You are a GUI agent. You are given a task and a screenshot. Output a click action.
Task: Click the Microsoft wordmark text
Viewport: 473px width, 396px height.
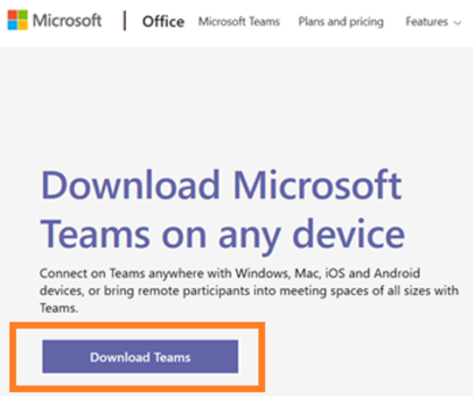67,20
